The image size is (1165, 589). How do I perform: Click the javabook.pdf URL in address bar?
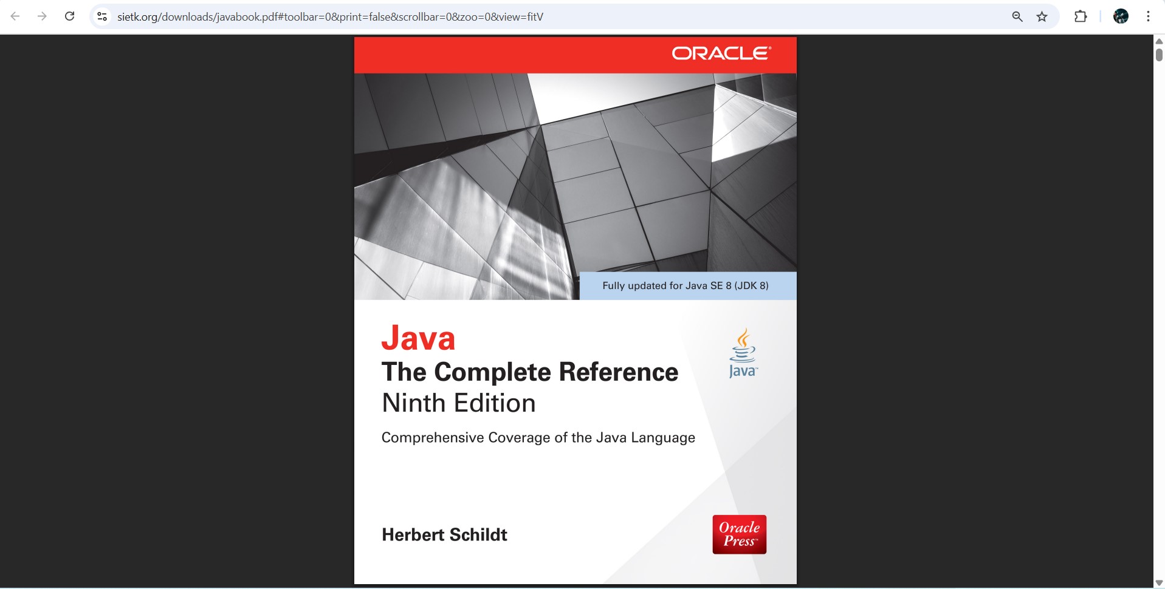tap(330, 16)
